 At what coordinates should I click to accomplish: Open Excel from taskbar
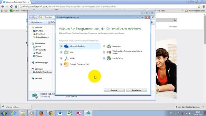click(70, 113)
